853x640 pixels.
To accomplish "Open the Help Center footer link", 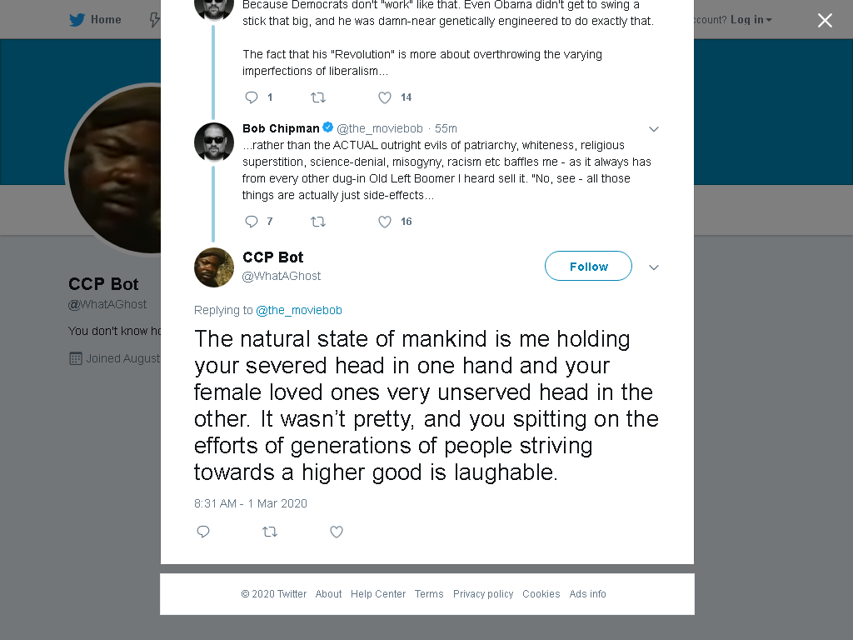I will (x=378, y=593).
